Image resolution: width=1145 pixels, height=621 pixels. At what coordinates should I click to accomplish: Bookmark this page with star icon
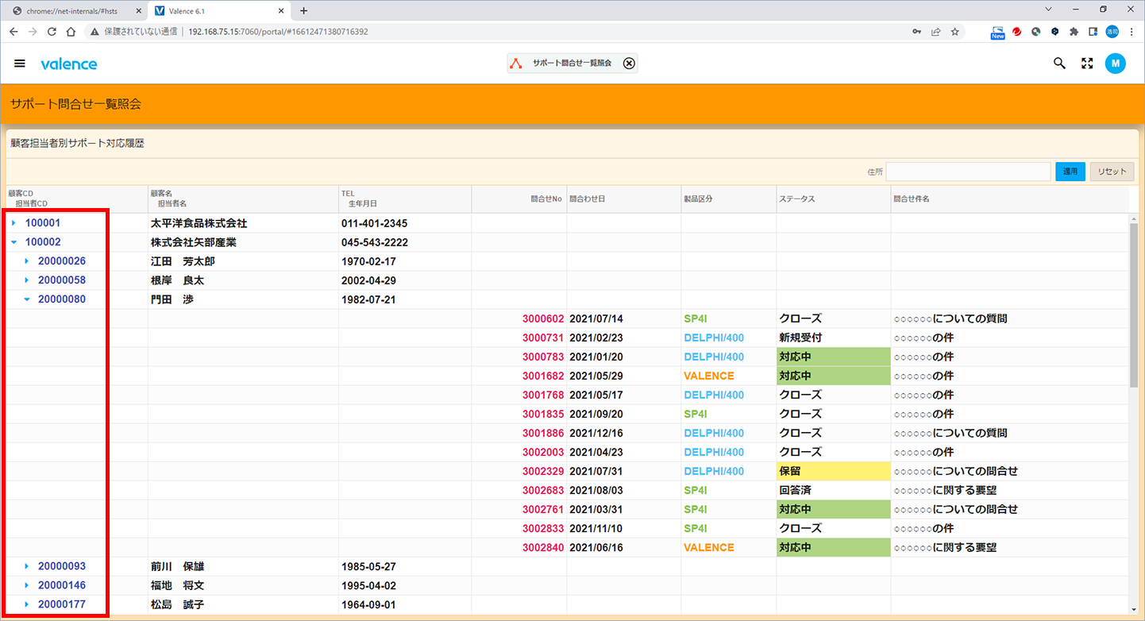(955, 32)
